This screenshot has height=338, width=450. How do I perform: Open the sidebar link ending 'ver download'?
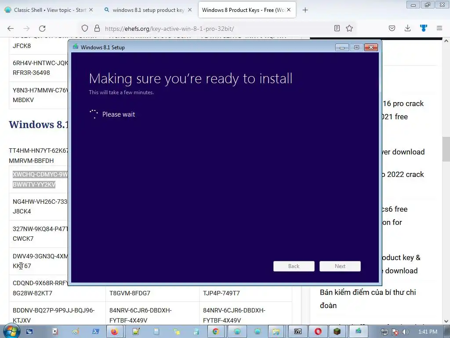(x=403, y=152)
